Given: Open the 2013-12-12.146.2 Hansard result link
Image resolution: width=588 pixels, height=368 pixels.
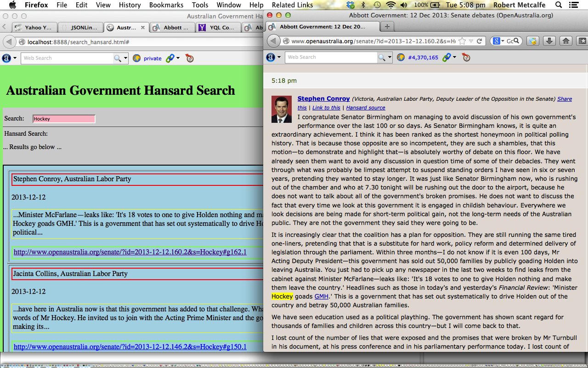Looking at the screenshot, I should [130, 346].
